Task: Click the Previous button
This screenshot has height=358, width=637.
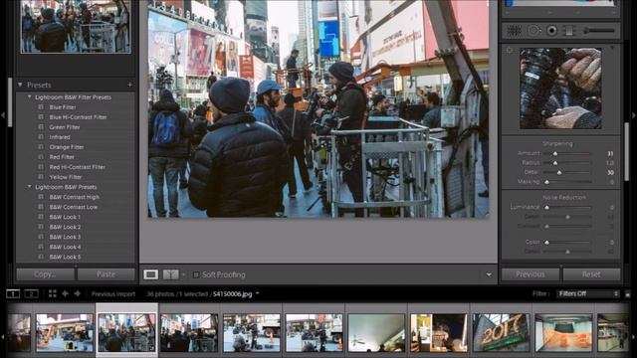Action: pyautogui.click(x=531, y=274)
